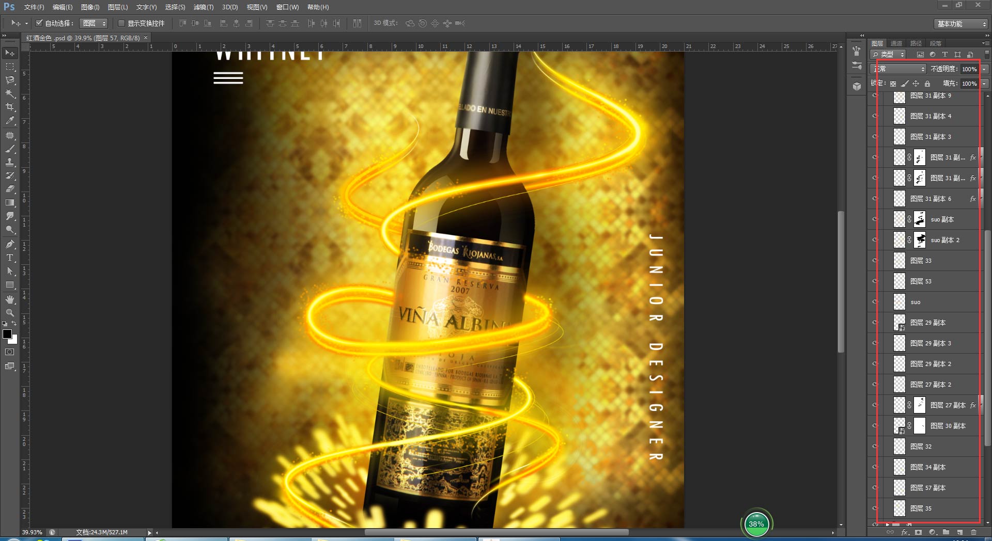Toggle layer filtering switch on/off

[x=987, y=54]
